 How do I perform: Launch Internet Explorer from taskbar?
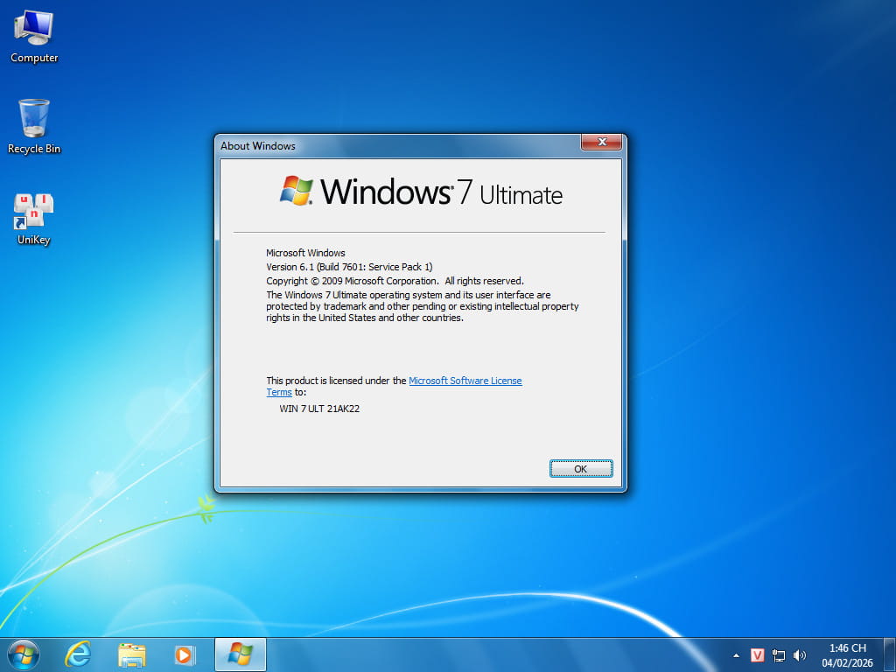[x=78, y=654]
